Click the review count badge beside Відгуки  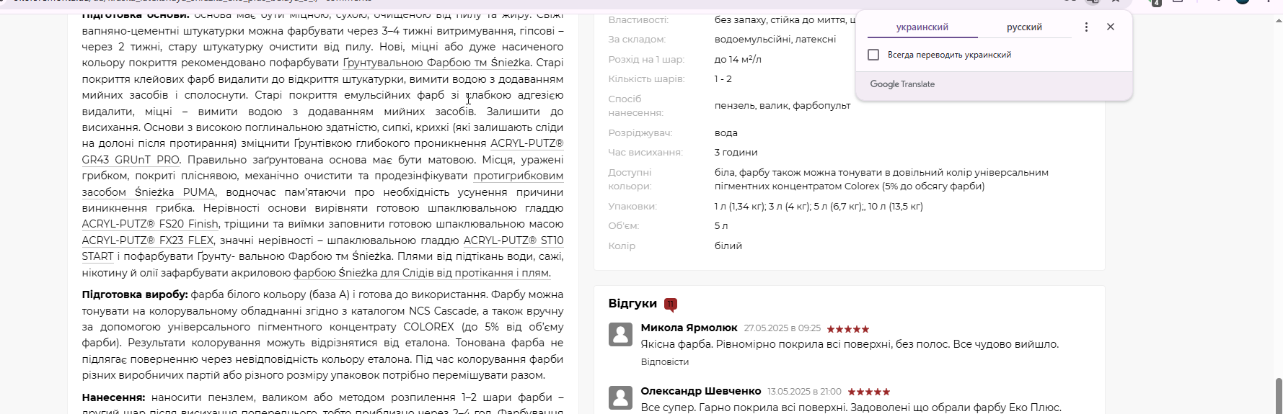671,305
